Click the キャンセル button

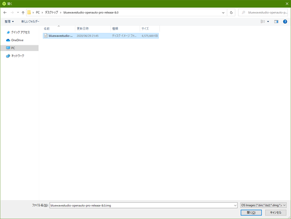click(276, 212)
